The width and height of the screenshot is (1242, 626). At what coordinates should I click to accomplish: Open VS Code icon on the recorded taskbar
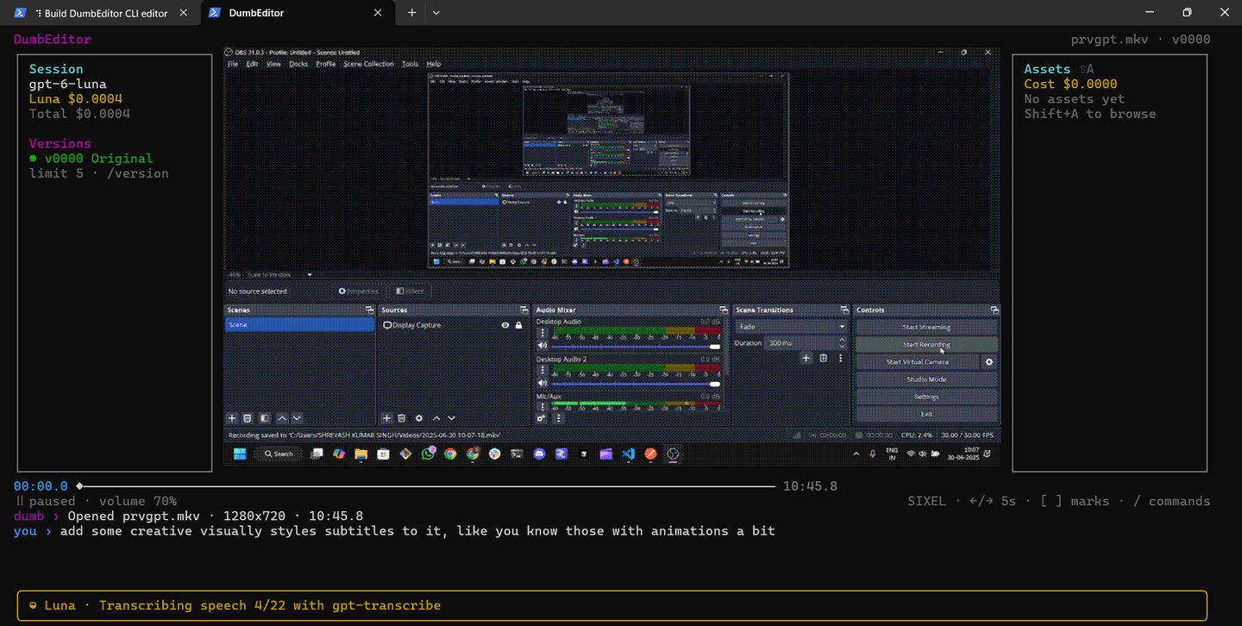pyautogui.click(x=629, y=454)
